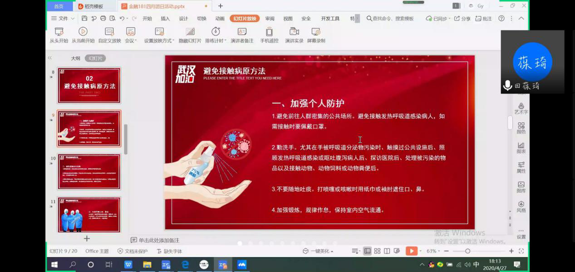The height and width of the screenshot is (272, 575).
Task: Click the 批注 comment button
Action: 484,19
